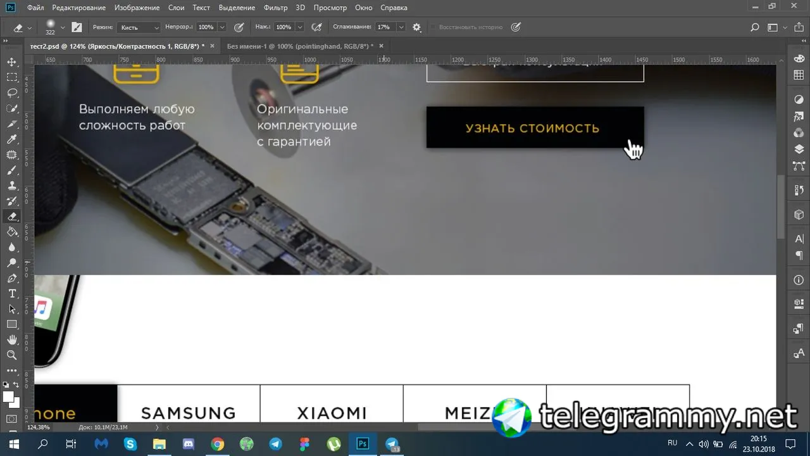Open Discord from the taskbar
Viewport: 810px width, 456px height.
click(188, 444)
